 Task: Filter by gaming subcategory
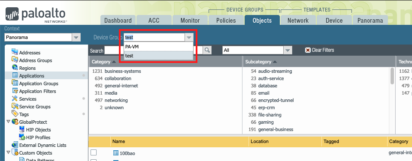point(266,122)
